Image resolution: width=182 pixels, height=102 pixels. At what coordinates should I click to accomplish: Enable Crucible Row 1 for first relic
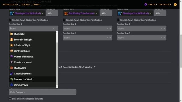pyautogui.click(x=10, y=20)
